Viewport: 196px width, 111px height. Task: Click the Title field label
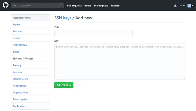click(x=57, y=27)
